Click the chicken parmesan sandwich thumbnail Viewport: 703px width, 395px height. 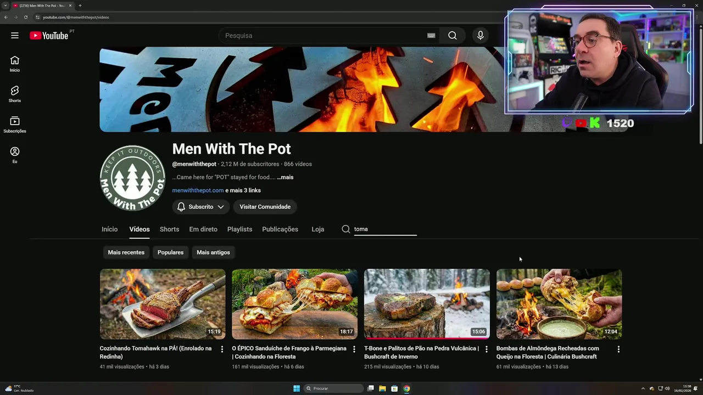click(x=294, y=304)
